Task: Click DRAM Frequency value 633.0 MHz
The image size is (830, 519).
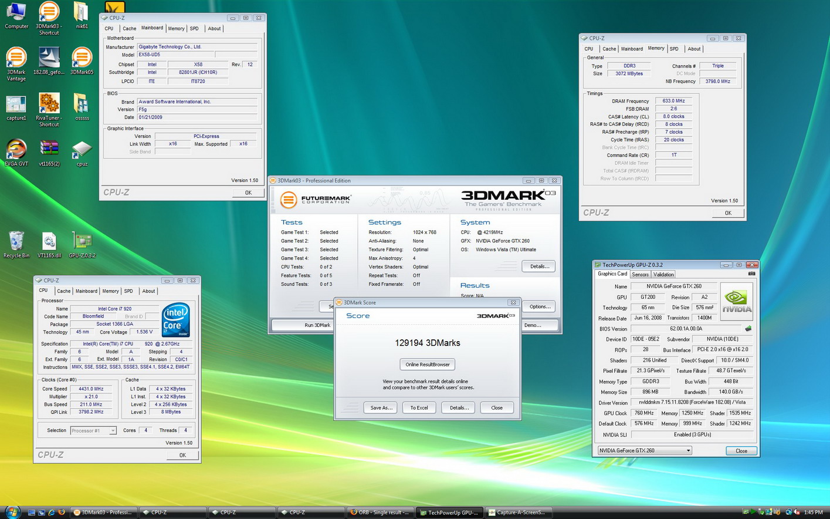Action: pyautogui.click(x=673, y=101)
